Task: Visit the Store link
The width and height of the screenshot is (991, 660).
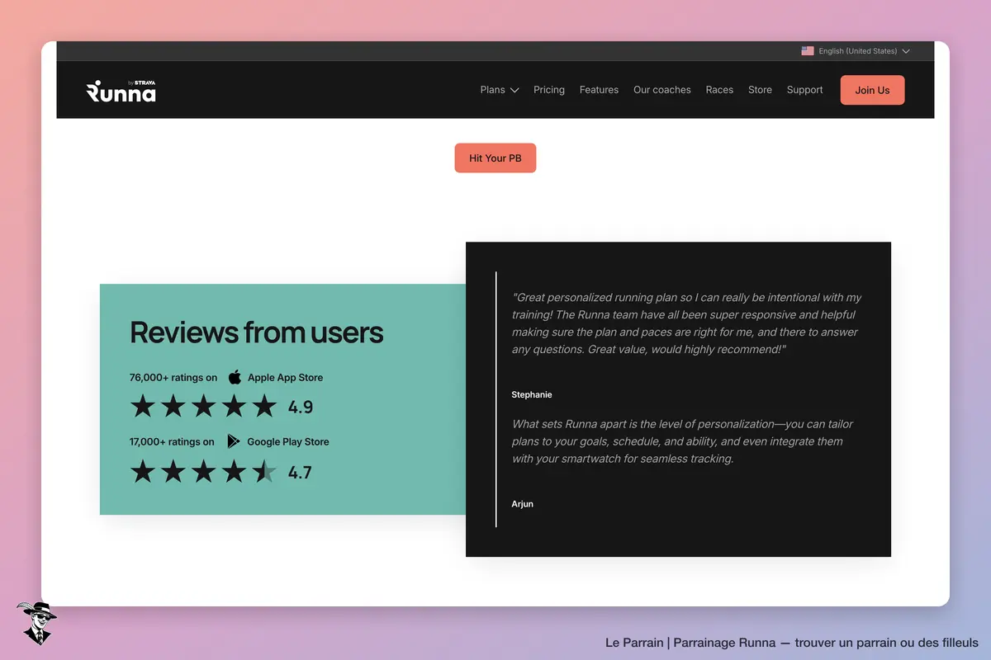Action: [x=760, y=90]
